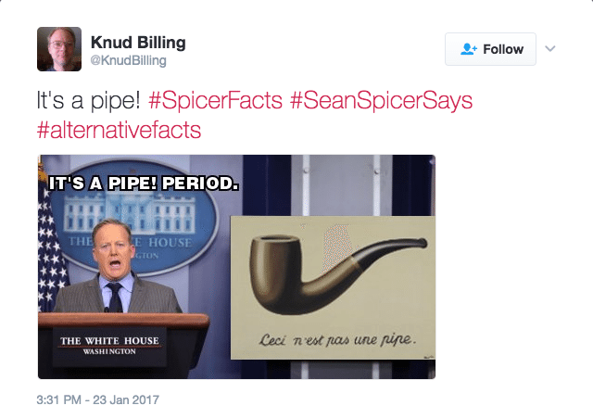Click the add-person icon on Follow
This screenshot has height=418, width=593.
pos(469,49)
